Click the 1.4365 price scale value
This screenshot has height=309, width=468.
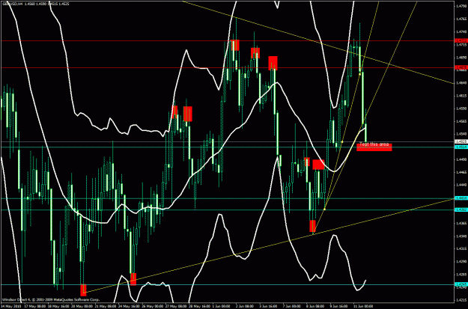click(x=460, y=224)
